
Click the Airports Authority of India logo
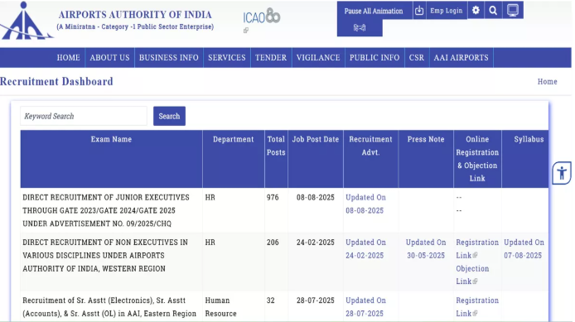tap(27, 21)
